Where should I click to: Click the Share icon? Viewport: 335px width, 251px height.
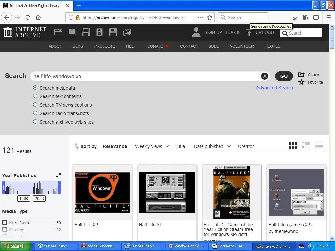301,75
